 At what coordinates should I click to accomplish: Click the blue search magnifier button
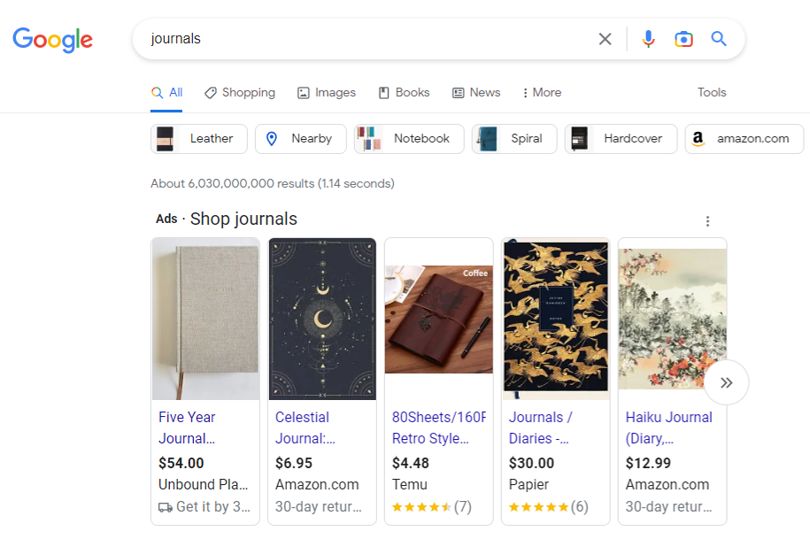point(719,39)
